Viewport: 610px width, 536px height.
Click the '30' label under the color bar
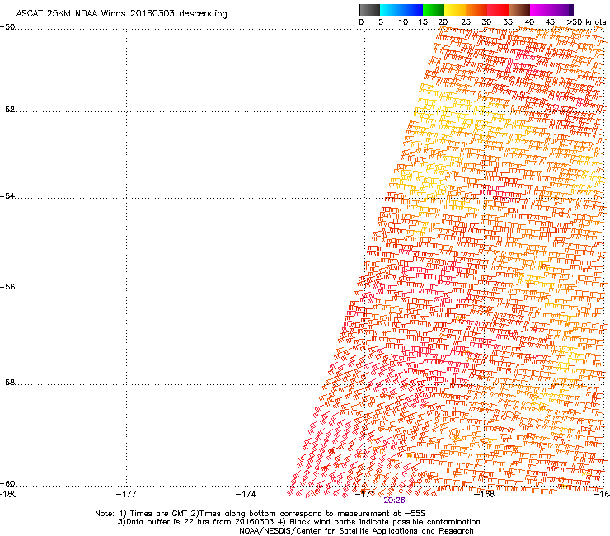coord(486,22)
